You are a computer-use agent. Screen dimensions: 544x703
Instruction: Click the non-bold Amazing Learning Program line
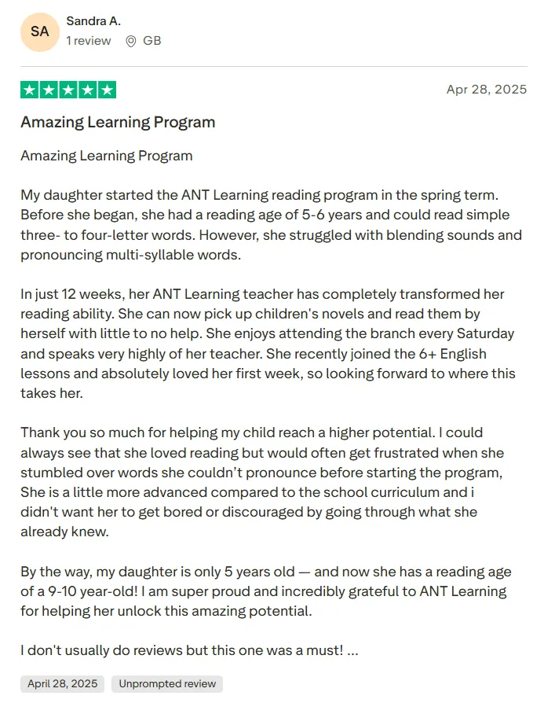point(107,156)
